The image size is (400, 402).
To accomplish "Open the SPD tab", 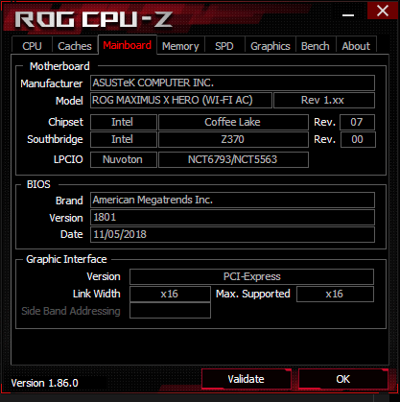I will pyautogui.click(x=224, y=46).
